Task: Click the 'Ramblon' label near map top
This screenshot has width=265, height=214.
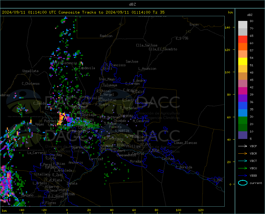Action: [106, 36]
